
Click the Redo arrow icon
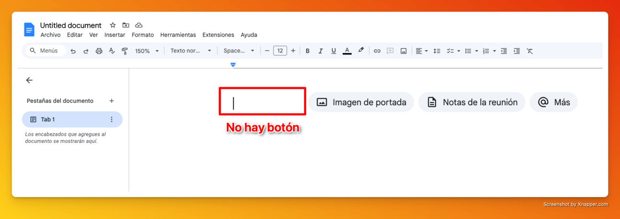(x=86, y=51)
